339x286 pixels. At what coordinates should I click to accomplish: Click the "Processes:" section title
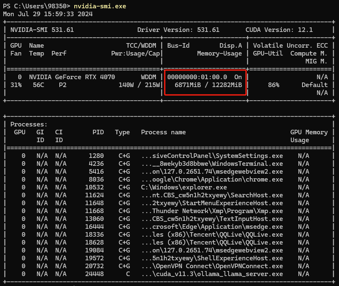point(29,124)
